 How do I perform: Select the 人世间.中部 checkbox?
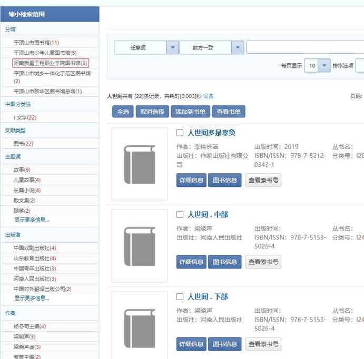180,215
